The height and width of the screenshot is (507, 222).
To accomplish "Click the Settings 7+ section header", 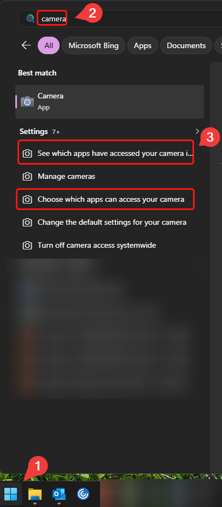I will 40,132.
